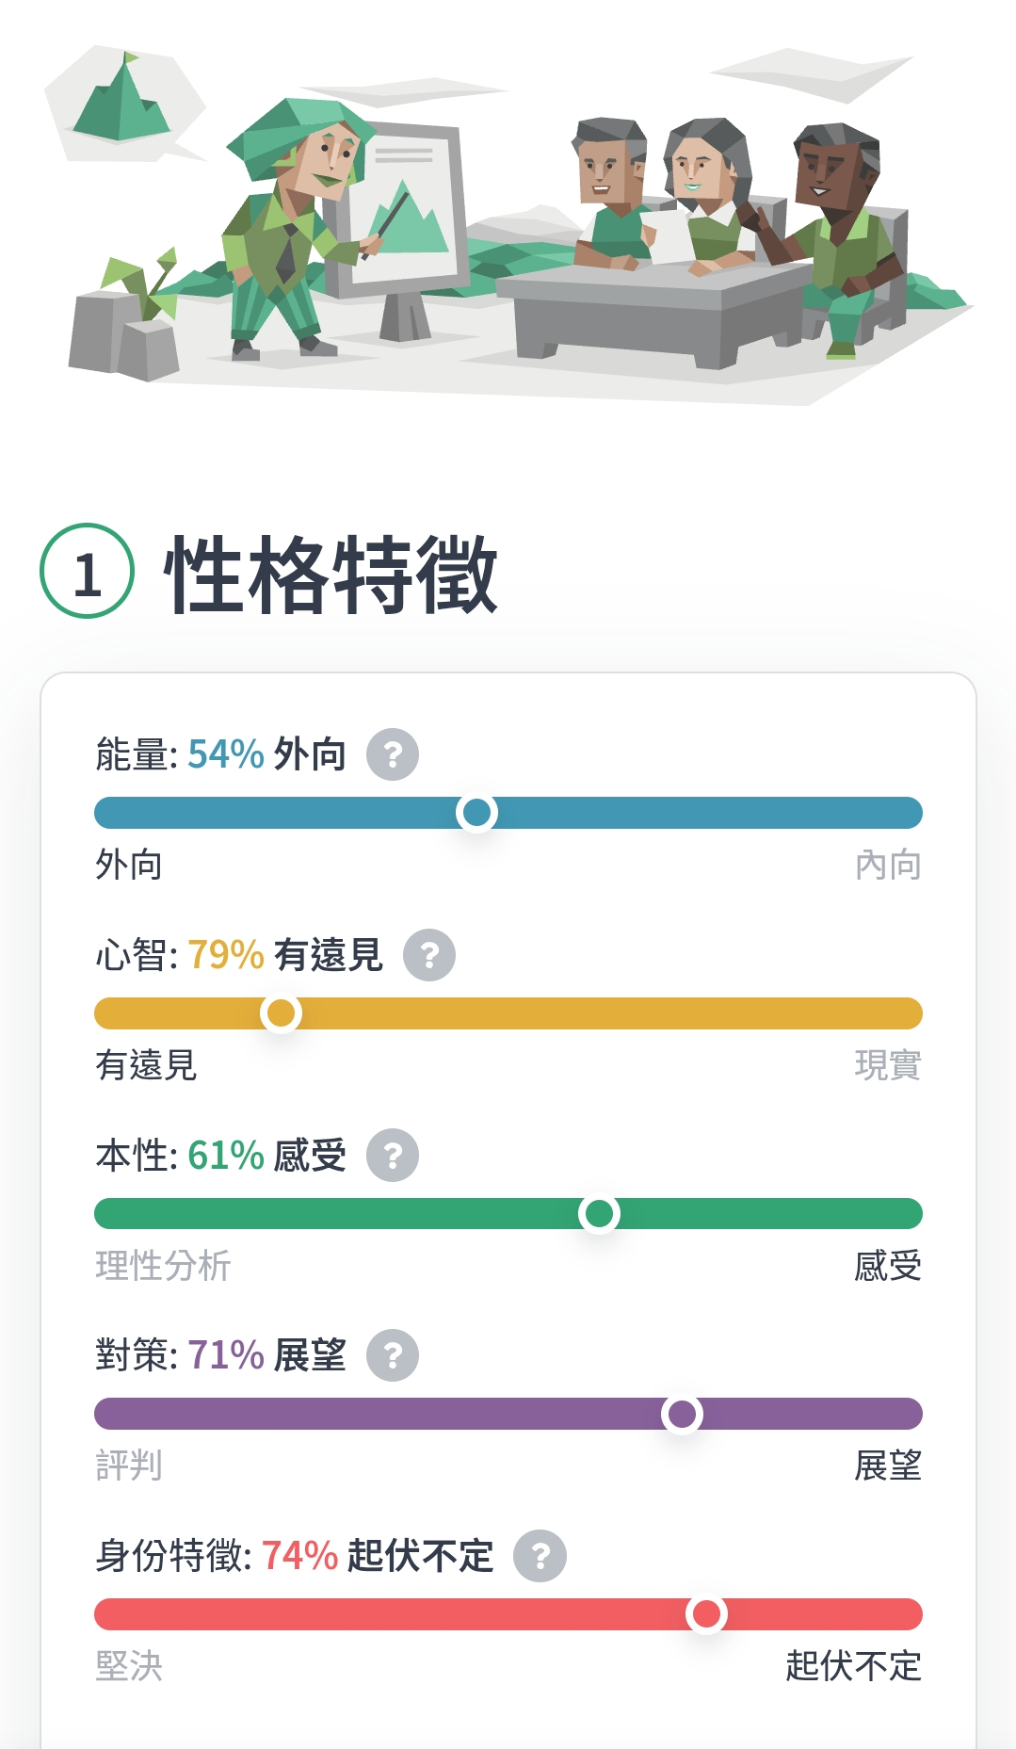Viewport: 1016px width, 1749px height.
Task: Click the blue 能量 slider handle
Action: point(476,812)
